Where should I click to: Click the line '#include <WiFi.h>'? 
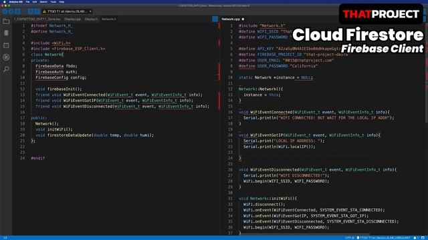pos(51,43)
